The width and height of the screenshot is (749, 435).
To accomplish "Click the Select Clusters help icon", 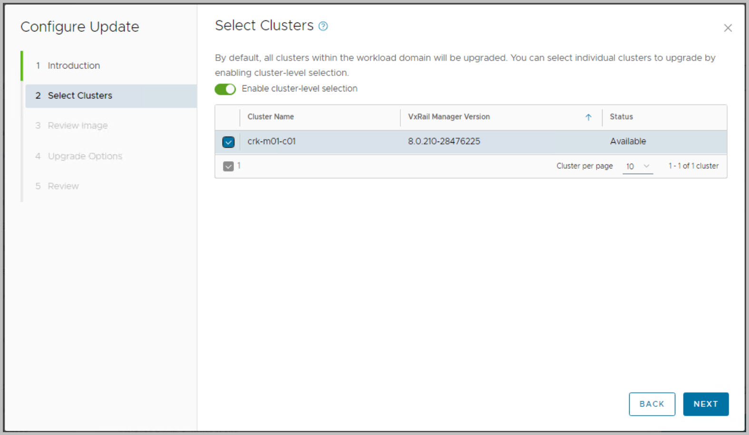I will pos(323,26).
